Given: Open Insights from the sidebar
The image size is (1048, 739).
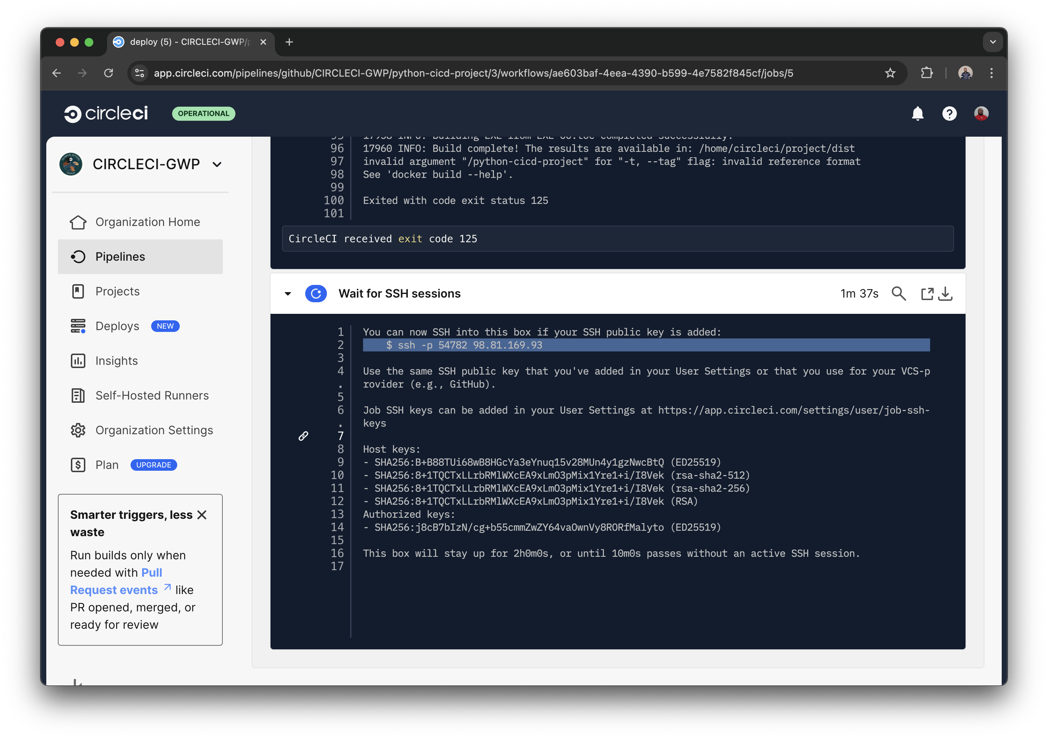Looking at the screenshot, I should pos(116,360).
